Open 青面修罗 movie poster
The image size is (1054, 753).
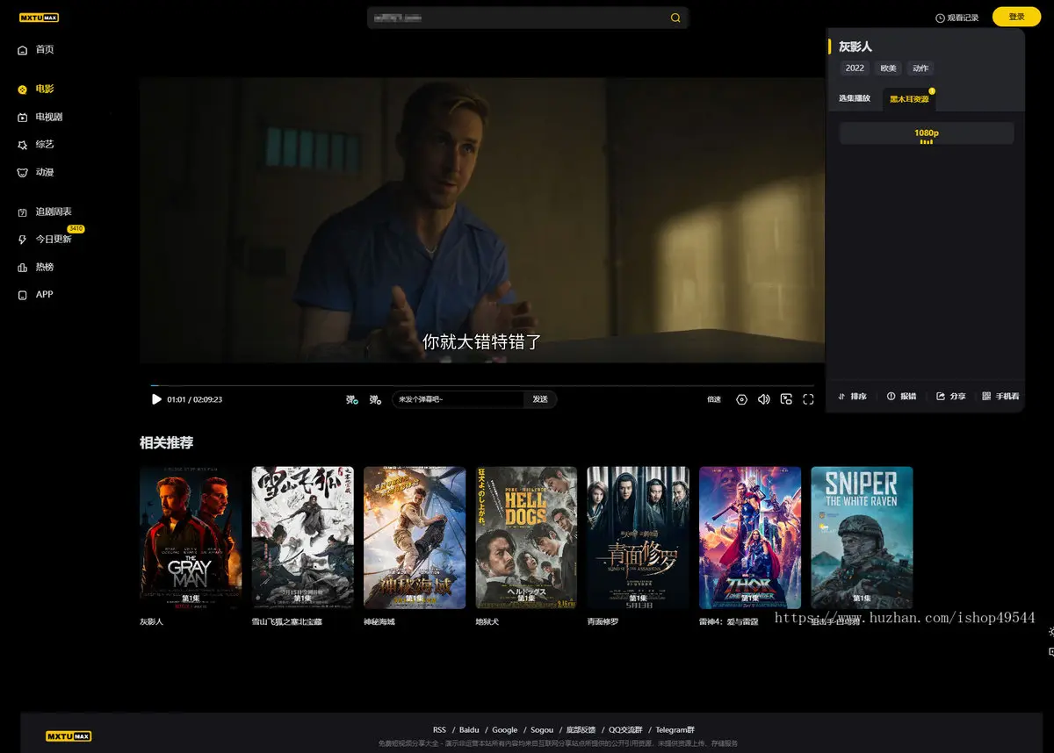(x=638, y=537)
